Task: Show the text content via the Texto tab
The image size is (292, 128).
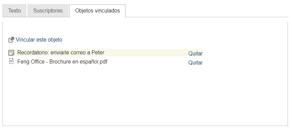Action: pos(14,10)
